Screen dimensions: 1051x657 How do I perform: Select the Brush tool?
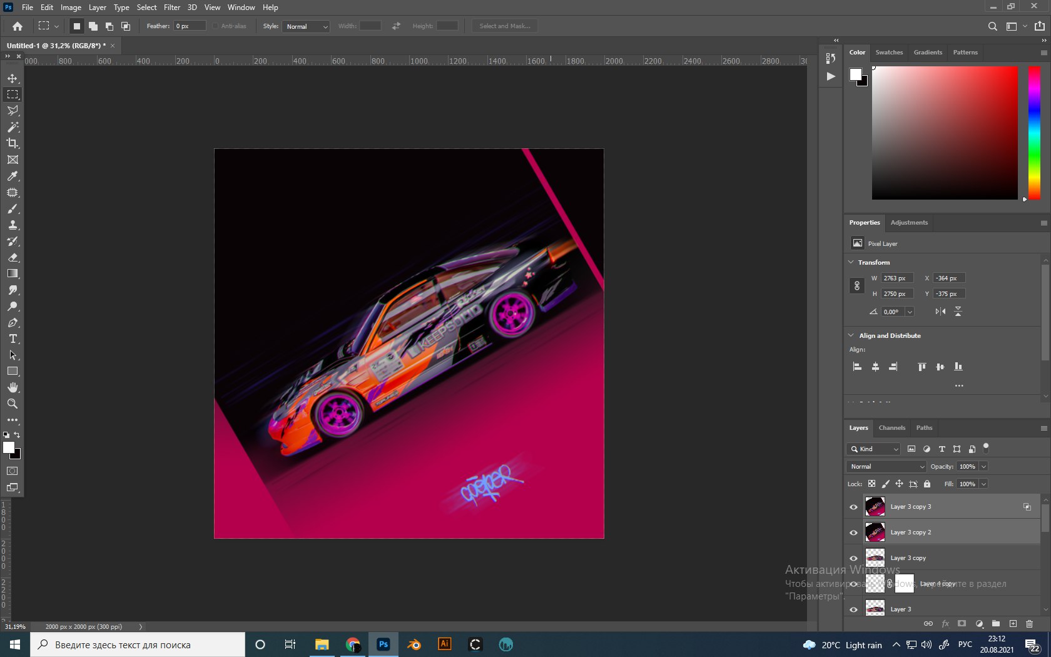[13, 209]
